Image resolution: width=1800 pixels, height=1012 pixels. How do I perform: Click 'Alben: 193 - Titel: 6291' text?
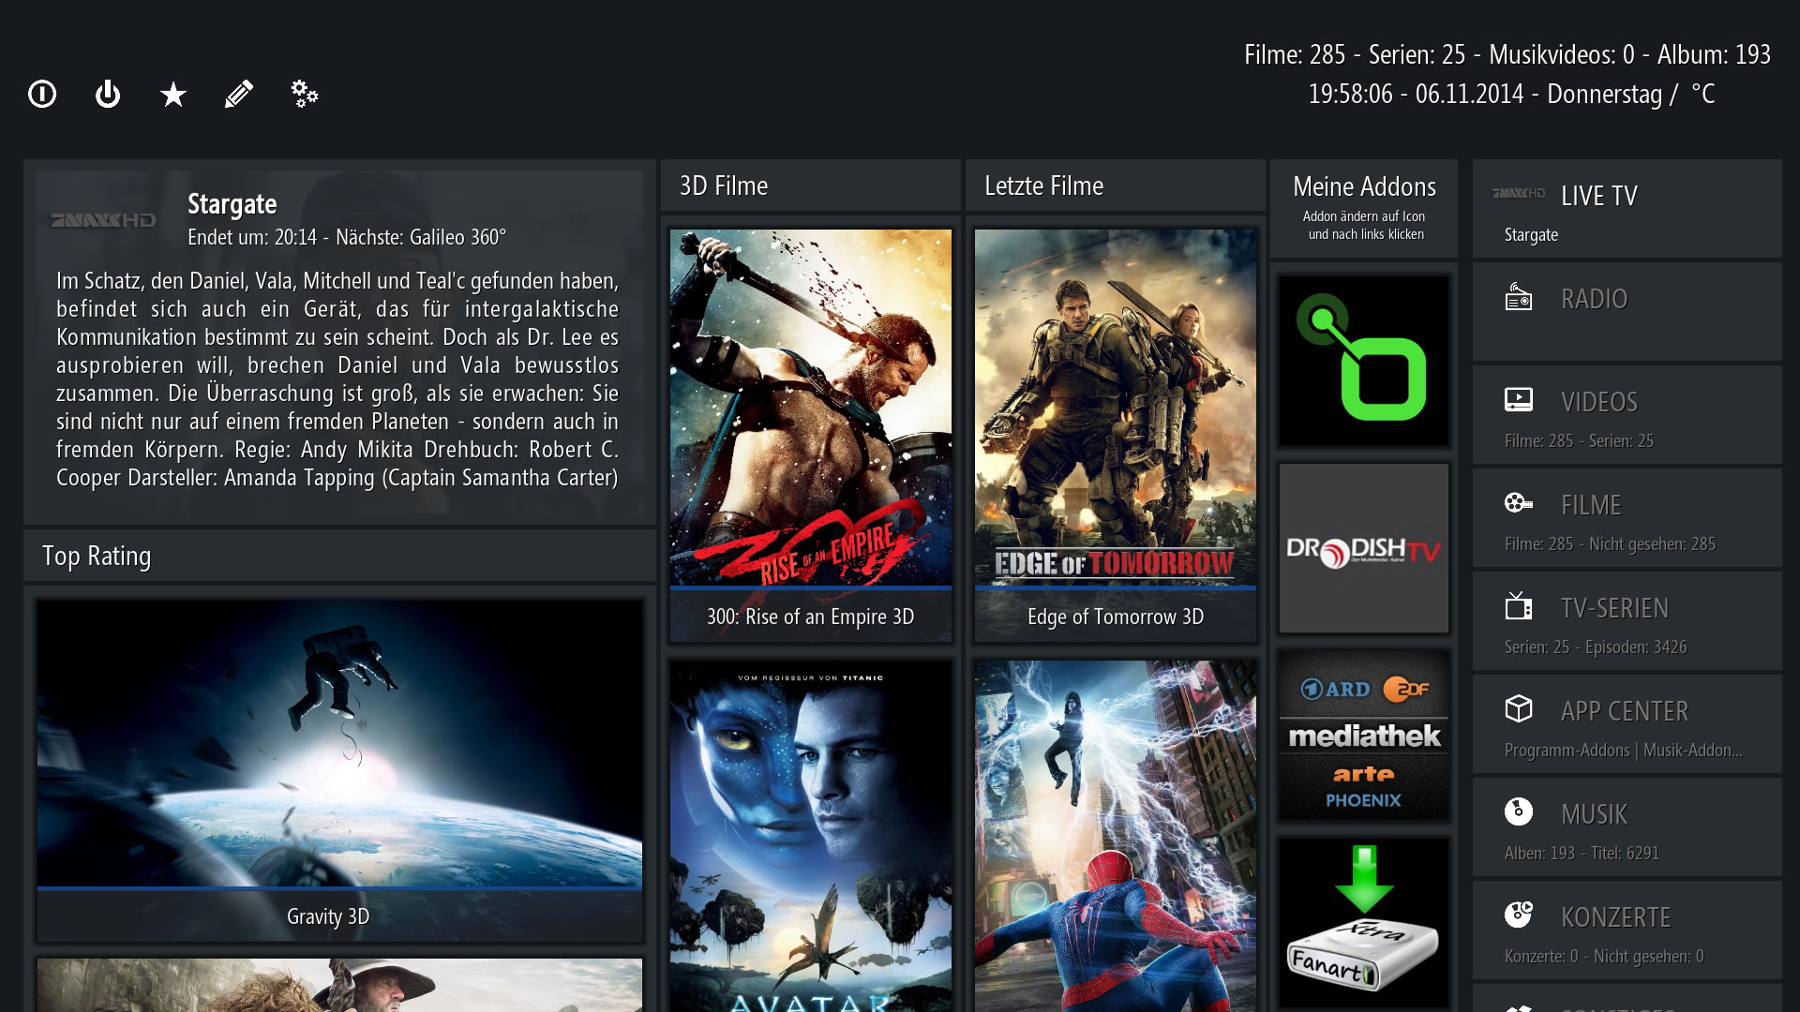click(x=1582, y=853)
